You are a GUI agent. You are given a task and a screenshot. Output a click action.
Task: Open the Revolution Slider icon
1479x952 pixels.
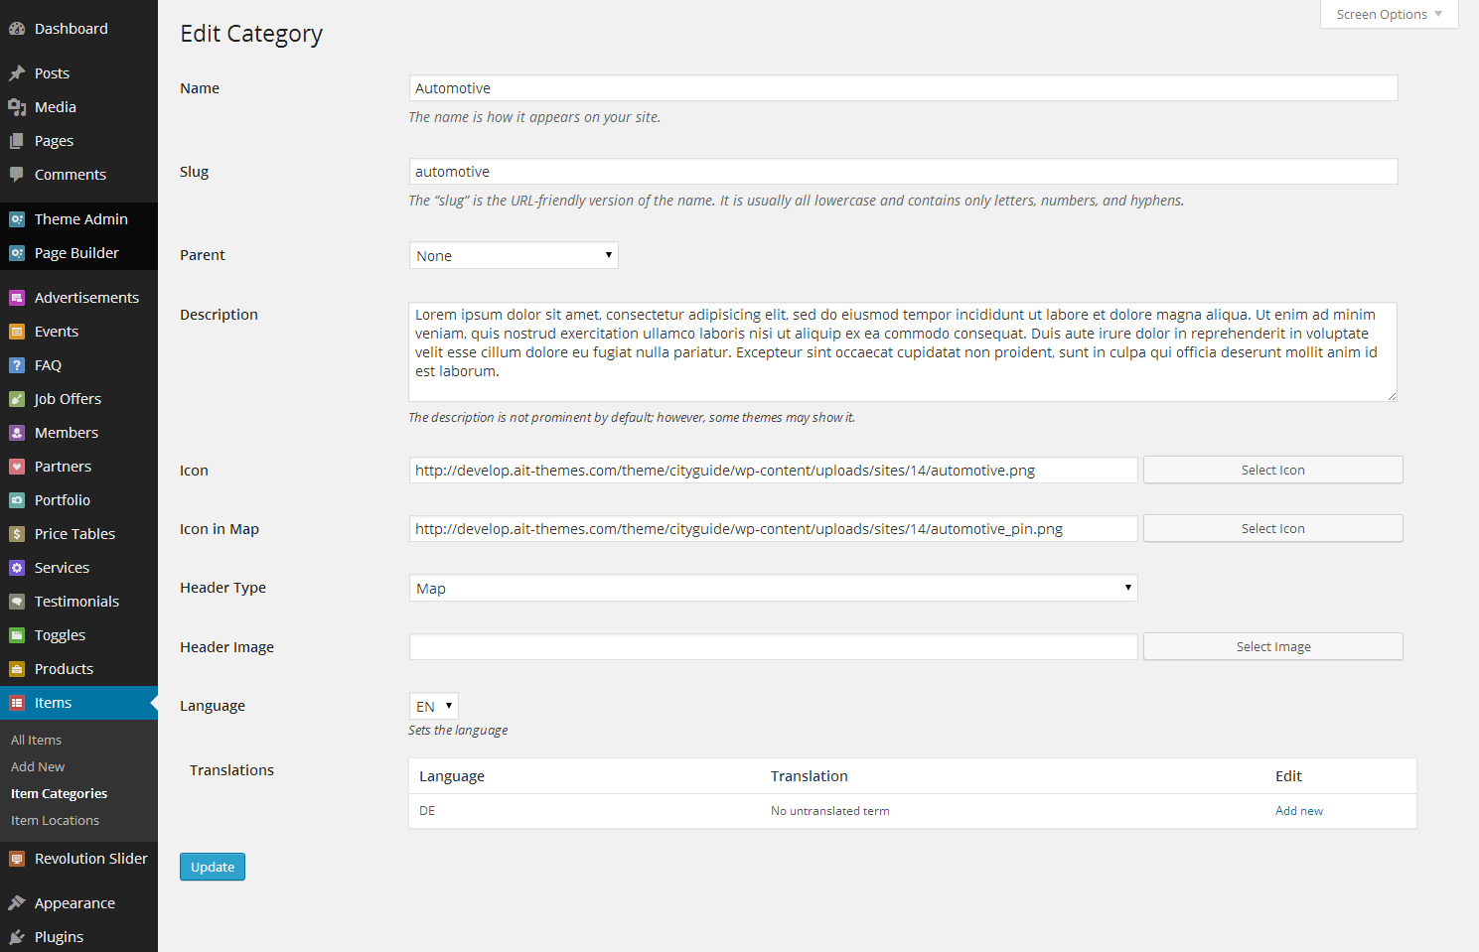click(17, 859)
